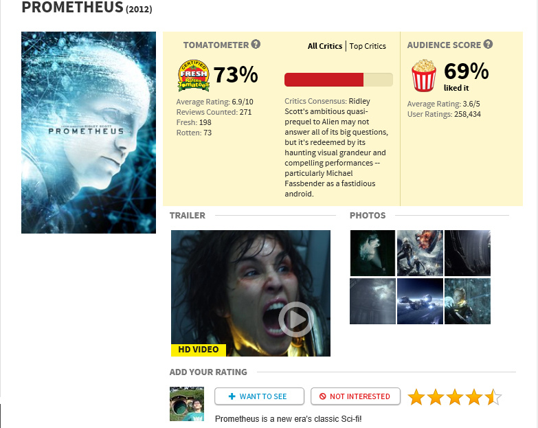The height and width of the screenshot is (428, 538).
Task: Click the Tomatometer help question mark icon
Action: click(256, 44)
